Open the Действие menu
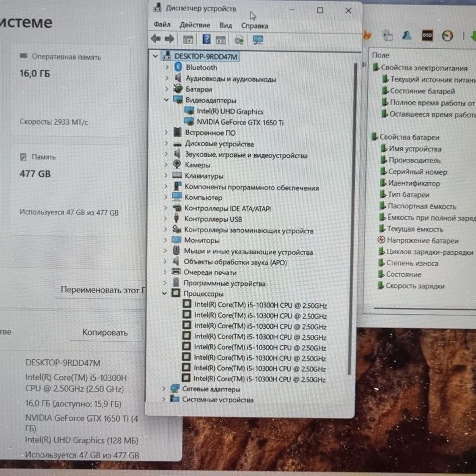Image resolution: width=476 pixels, height=476 pixels. pos(195,25)
